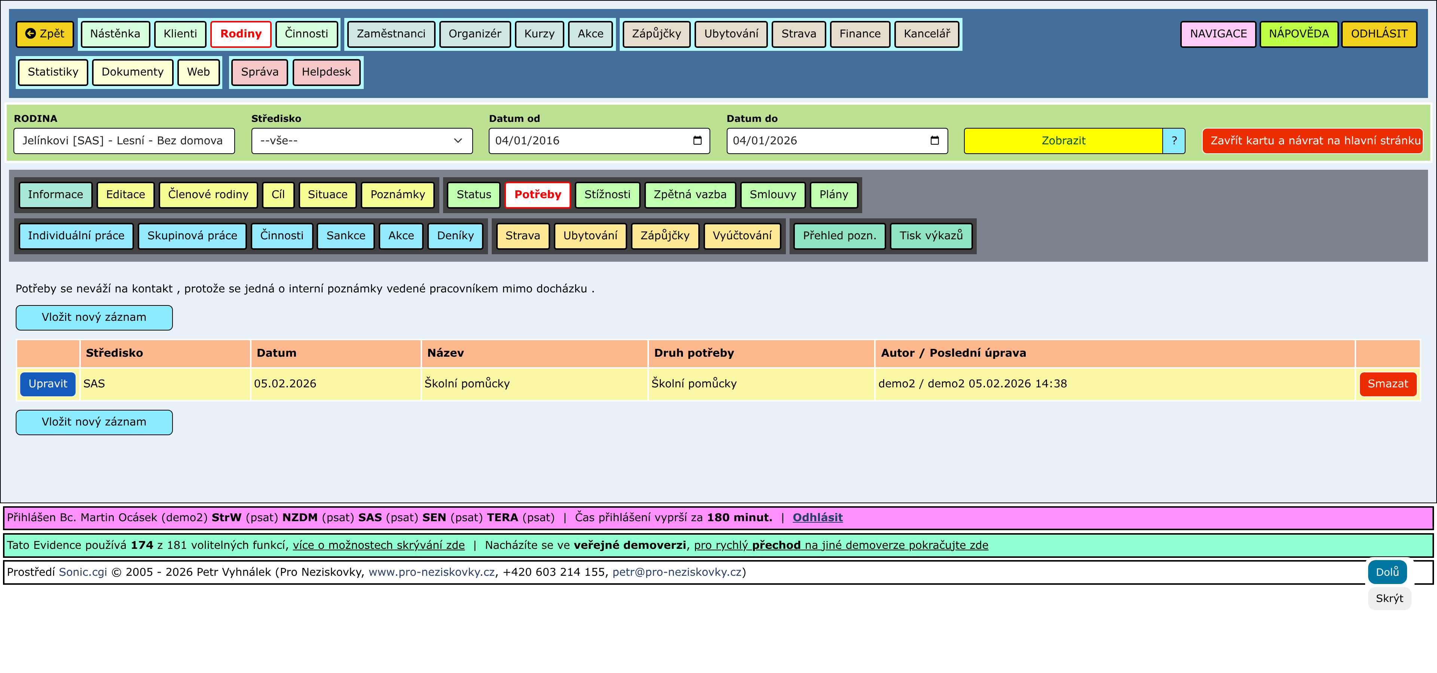Open the Dokumenty section
The height and width of the screenshot is (673, 1437).
[132, 73]
